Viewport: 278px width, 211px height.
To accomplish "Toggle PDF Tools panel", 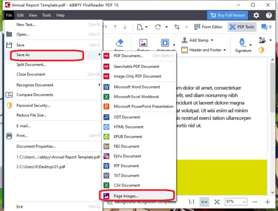I will pyautogui.click(x=242, y=27).
